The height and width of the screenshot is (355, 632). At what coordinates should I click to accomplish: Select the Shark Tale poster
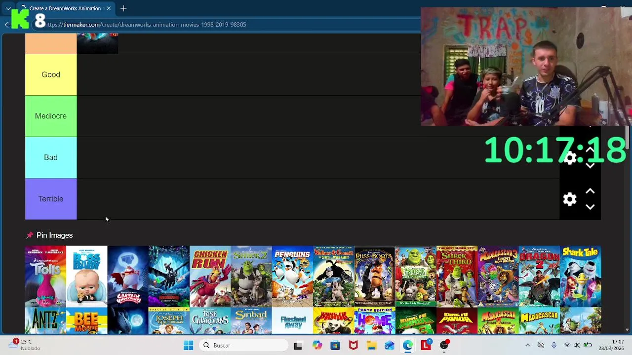(x=581, y=277)
